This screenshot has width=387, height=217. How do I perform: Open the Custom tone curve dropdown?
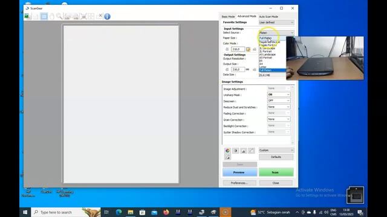point(276,150)
